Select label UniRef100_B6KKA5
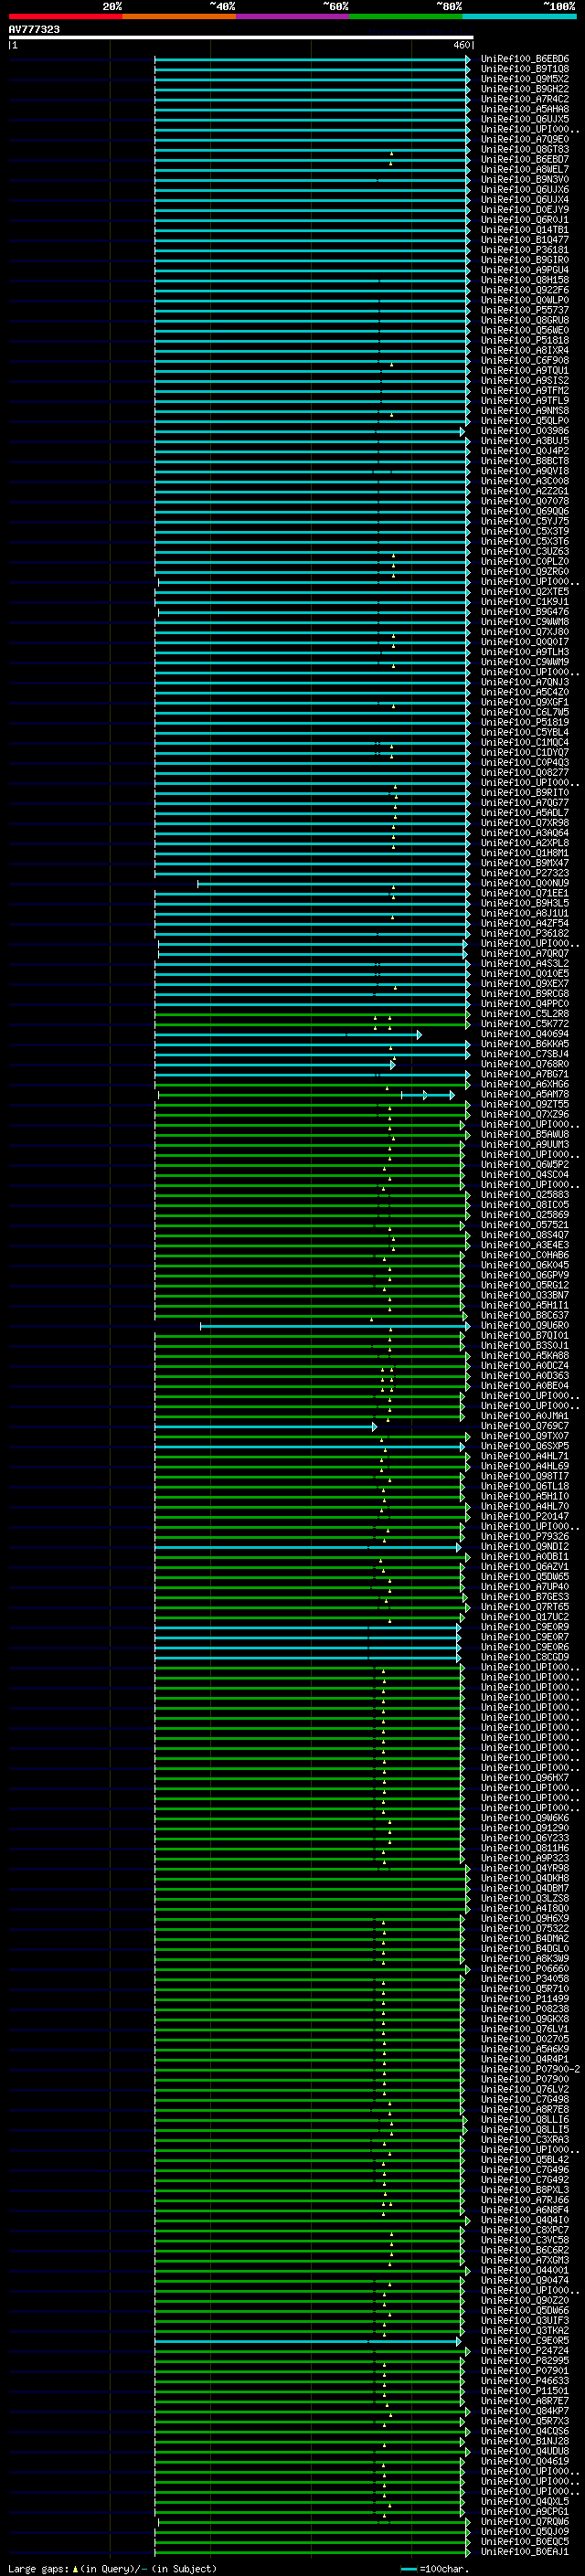Viewport: 585px width, 2576px height. click(525, 1044)
